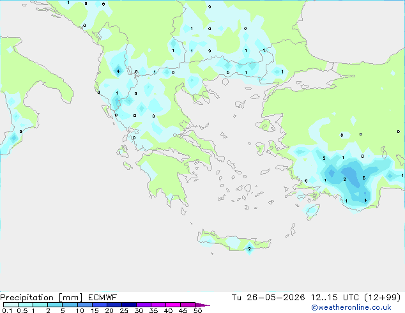
Task: Click the '30' legend scale label
Action: pyautogui.click(x=139, y=310)
